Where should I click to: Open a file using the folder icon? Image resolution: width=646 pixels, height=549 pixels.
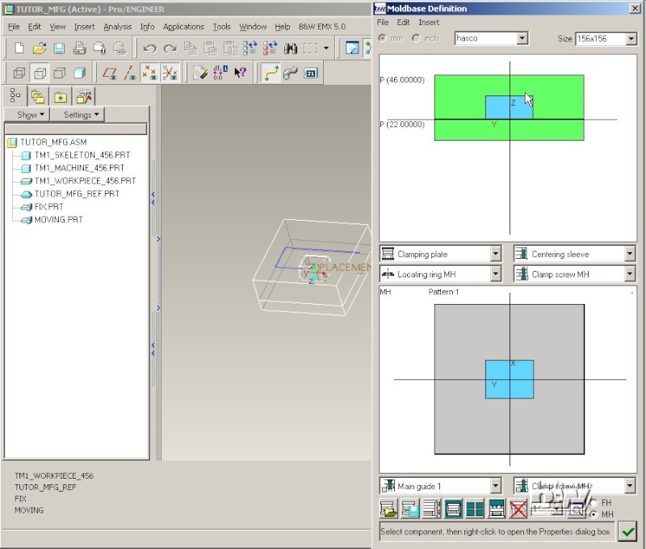pyautogui.click(x=39, y=49)
